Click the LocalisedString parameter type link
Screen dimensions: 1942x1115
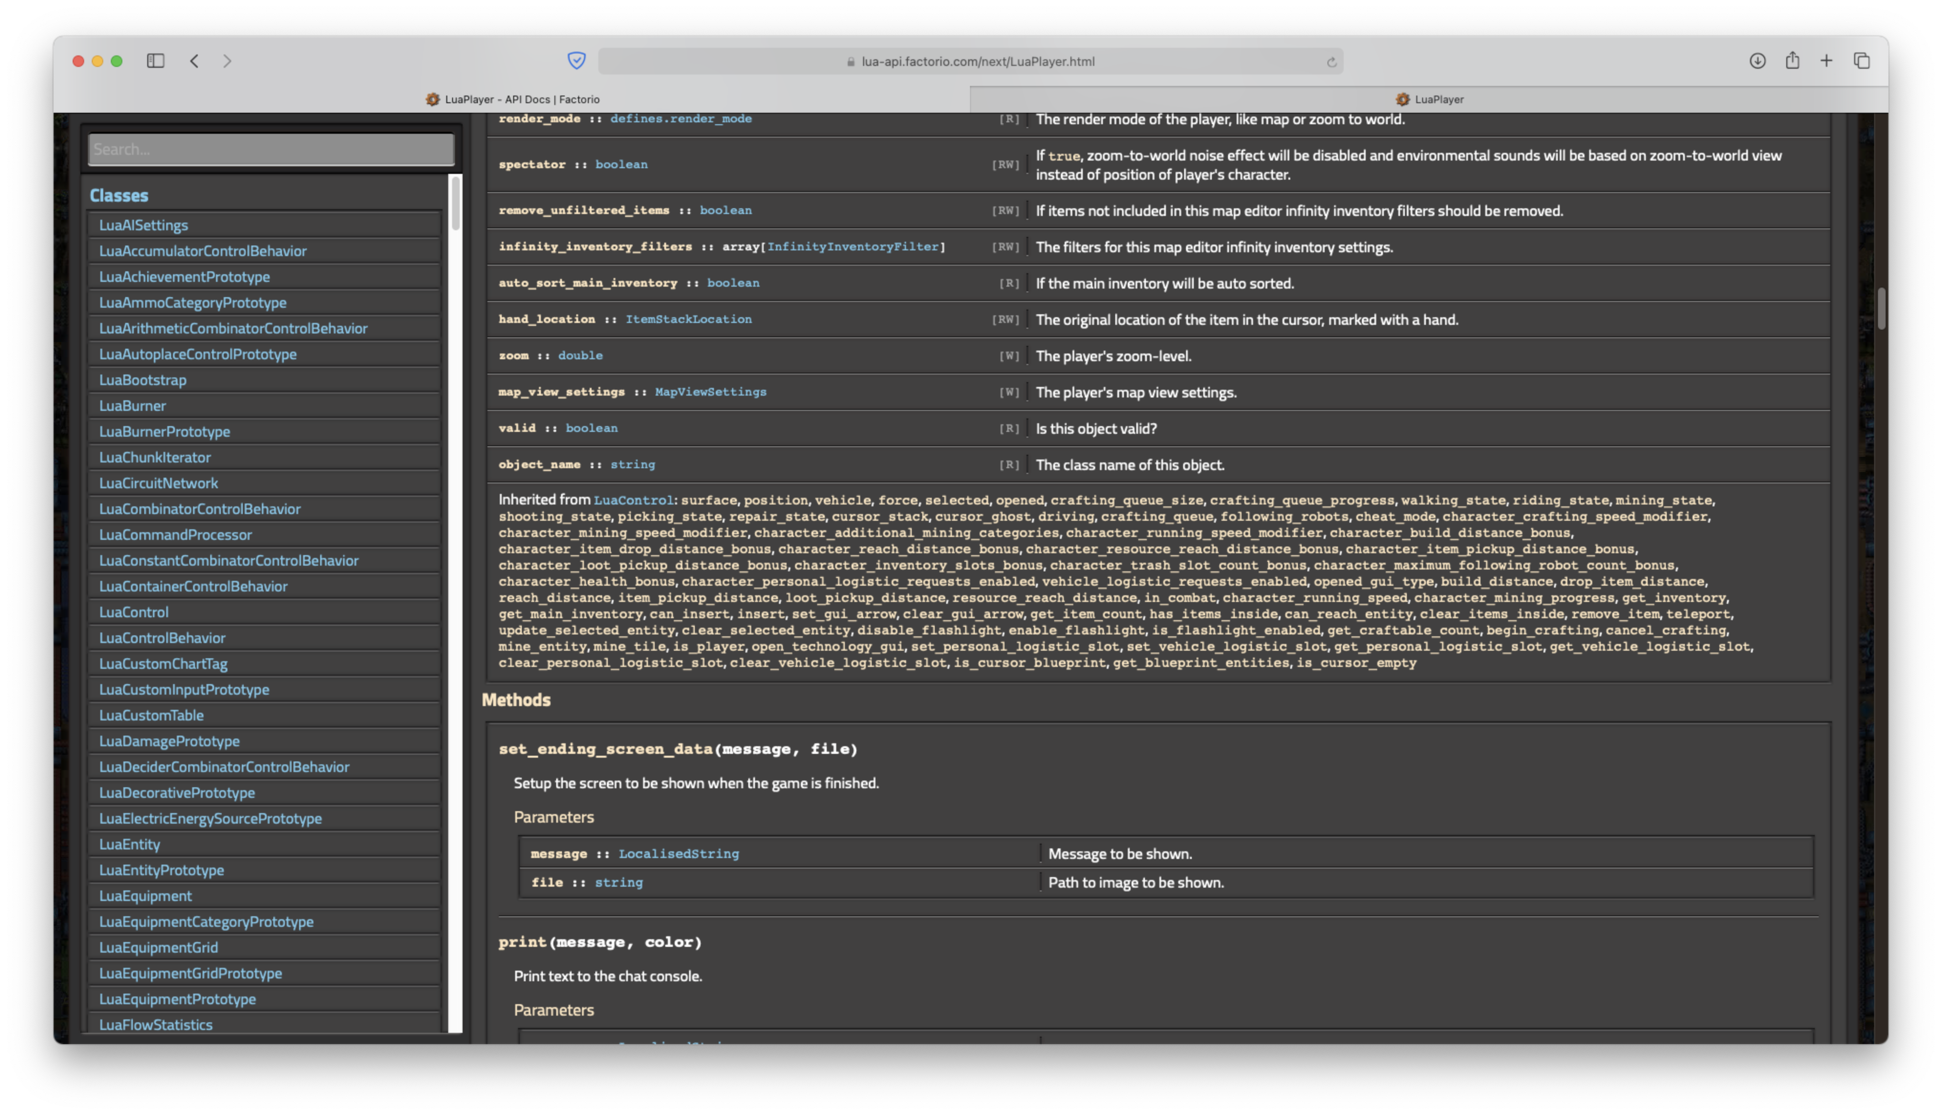click(x=679, y=854)
